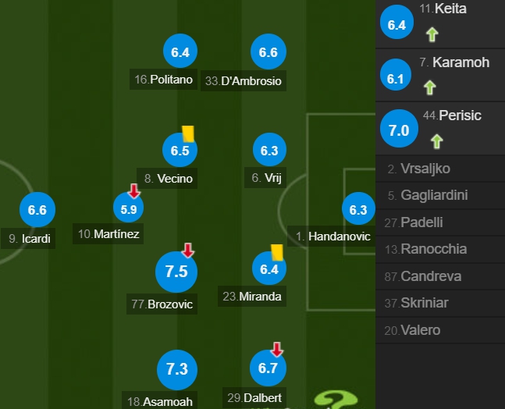Viewport: 505px width, 409px height.
Task: Select the 6. Vrij name label
Action: click(266, 177)
